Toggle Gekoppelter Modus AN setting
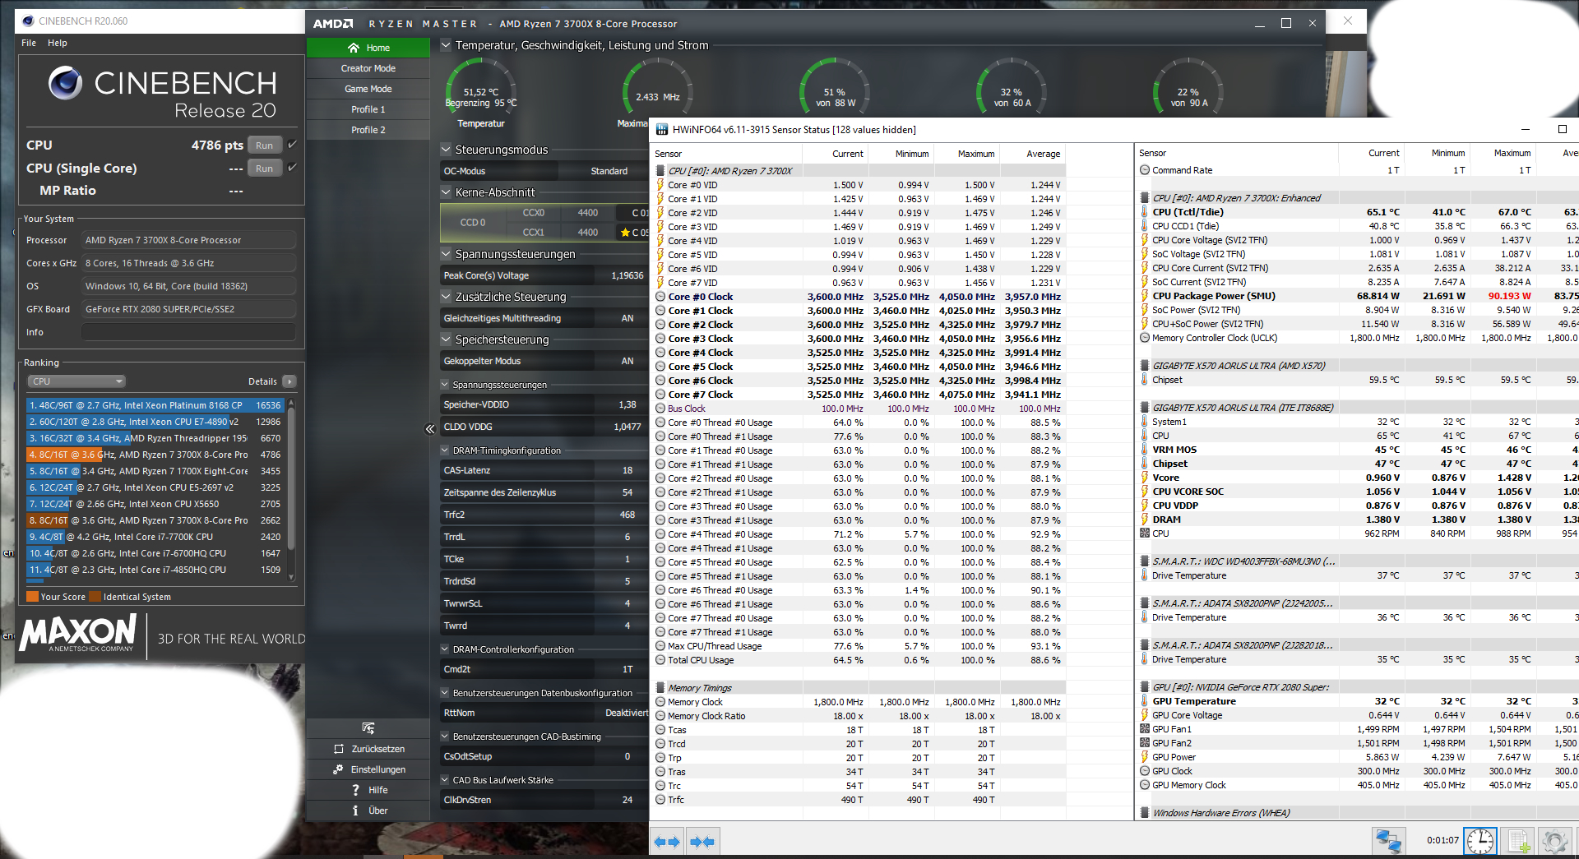This screenshot has width=1579, height=859. (x=627, y=361)
